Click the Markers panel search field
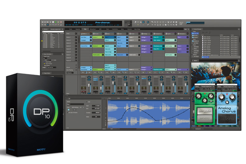The height and width of the screenshot is (164, 246). pyautogui.click(x=53, y=32)
